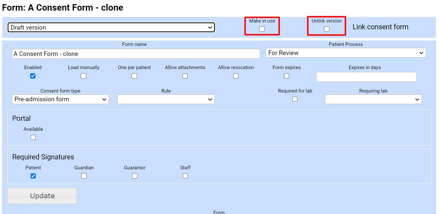Check the Unlink version checkbox
439x214 pixels.
[326, 29]
